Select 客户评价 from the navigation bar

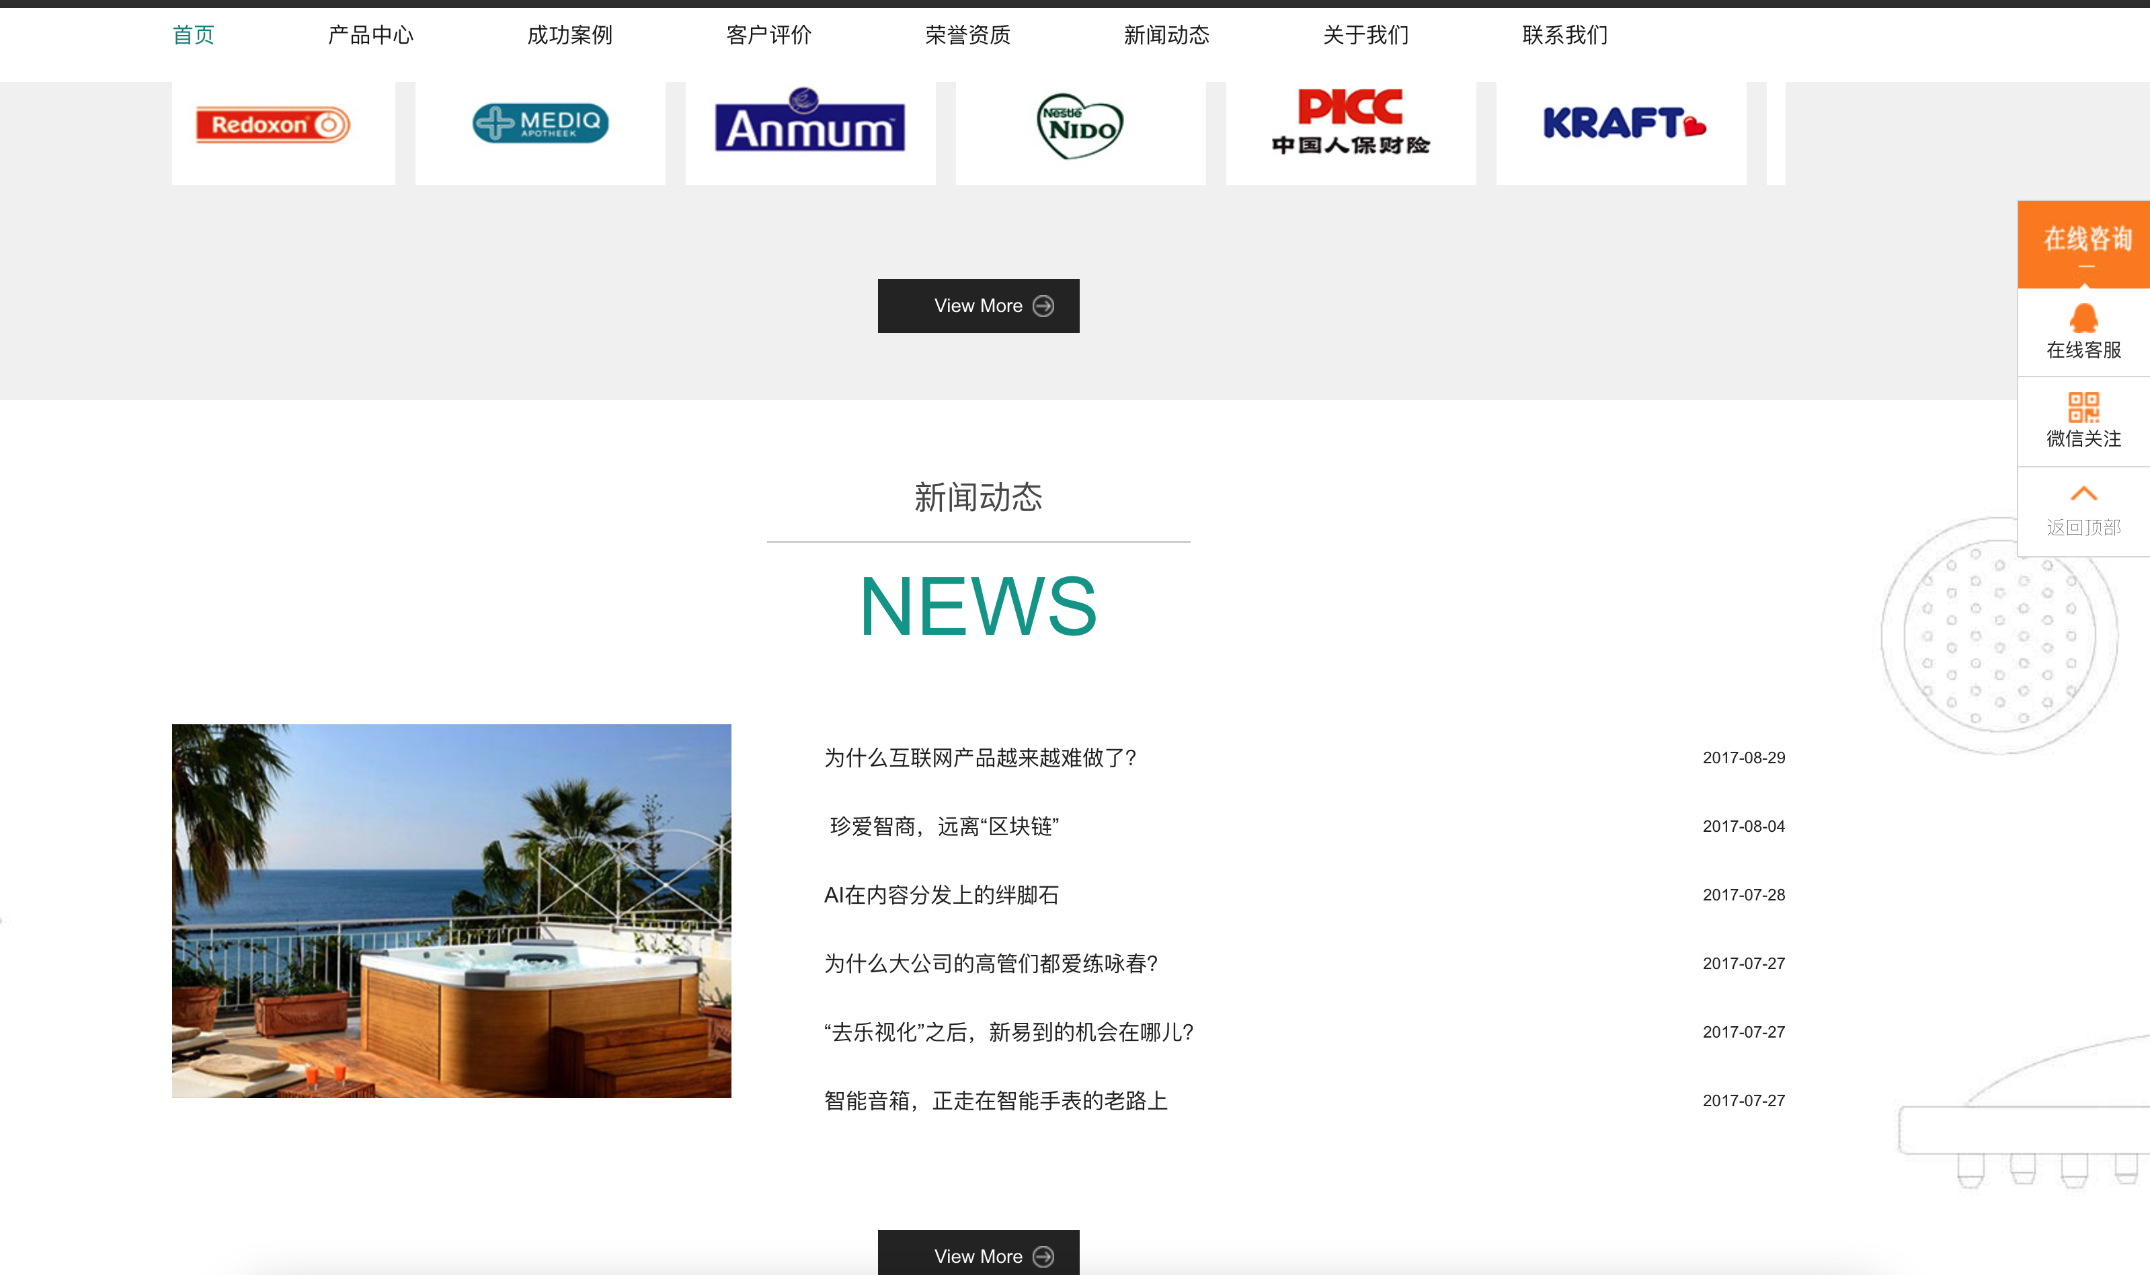(x=769, y=35)
